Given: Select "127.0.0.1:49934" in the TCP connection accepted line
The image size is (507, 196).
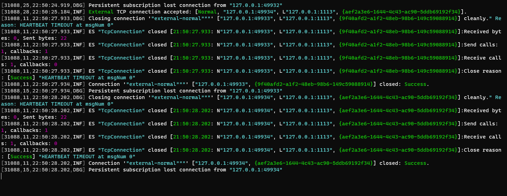Looking at the screenshot, I should (250, 12).
